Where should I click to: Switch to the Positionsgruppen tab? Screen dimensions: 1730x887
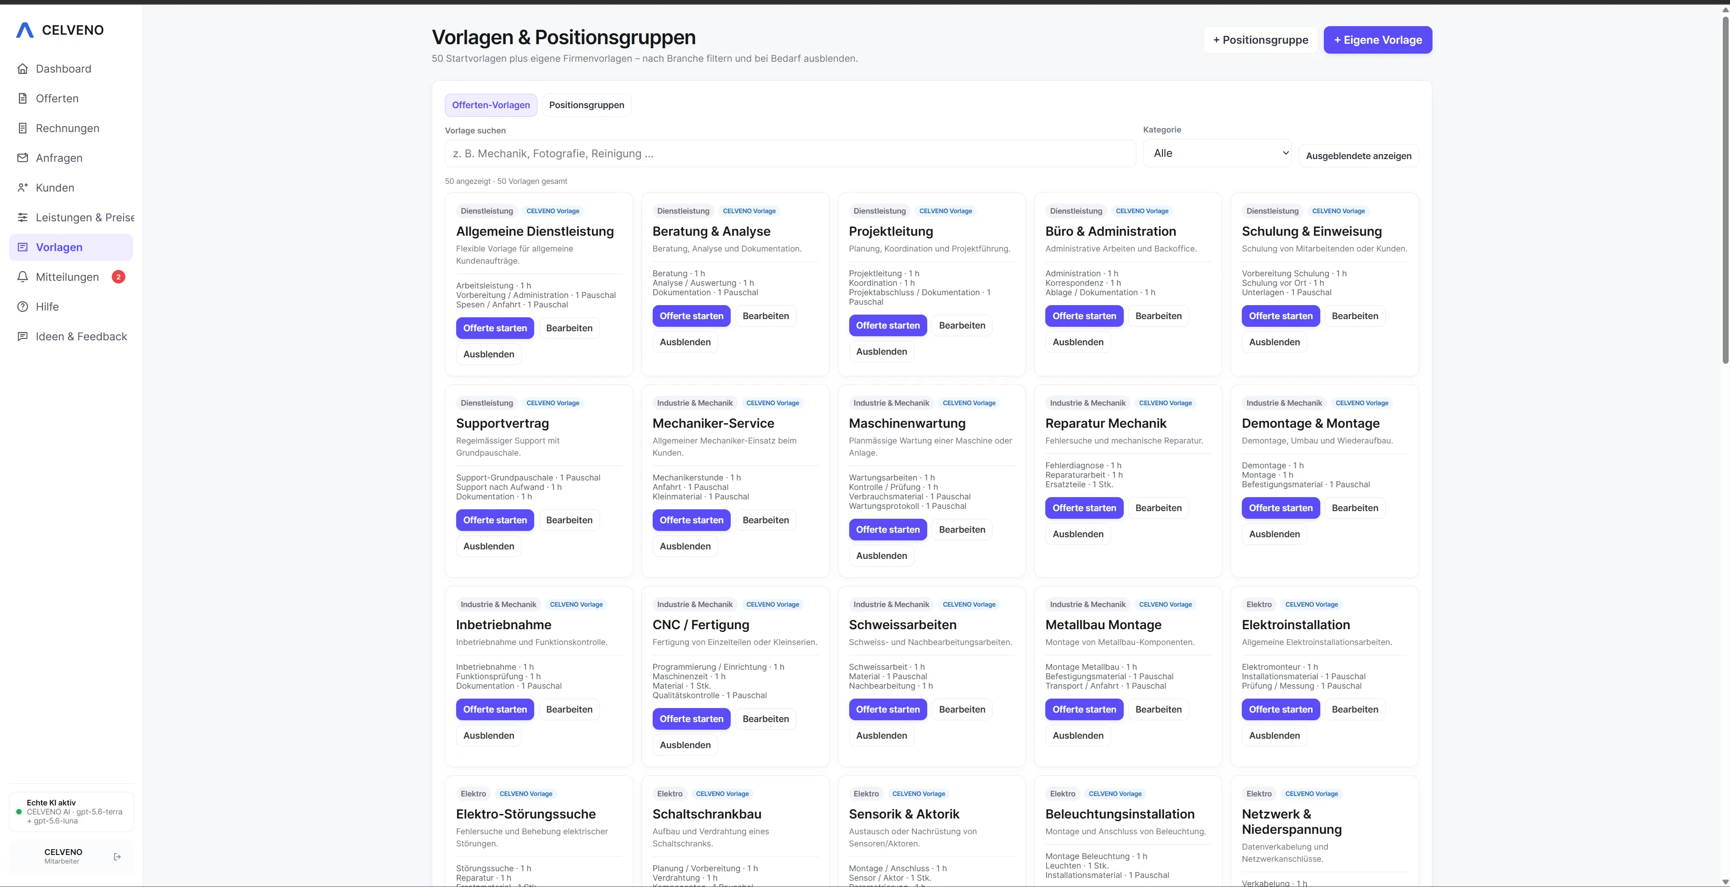tap(586, 105)
